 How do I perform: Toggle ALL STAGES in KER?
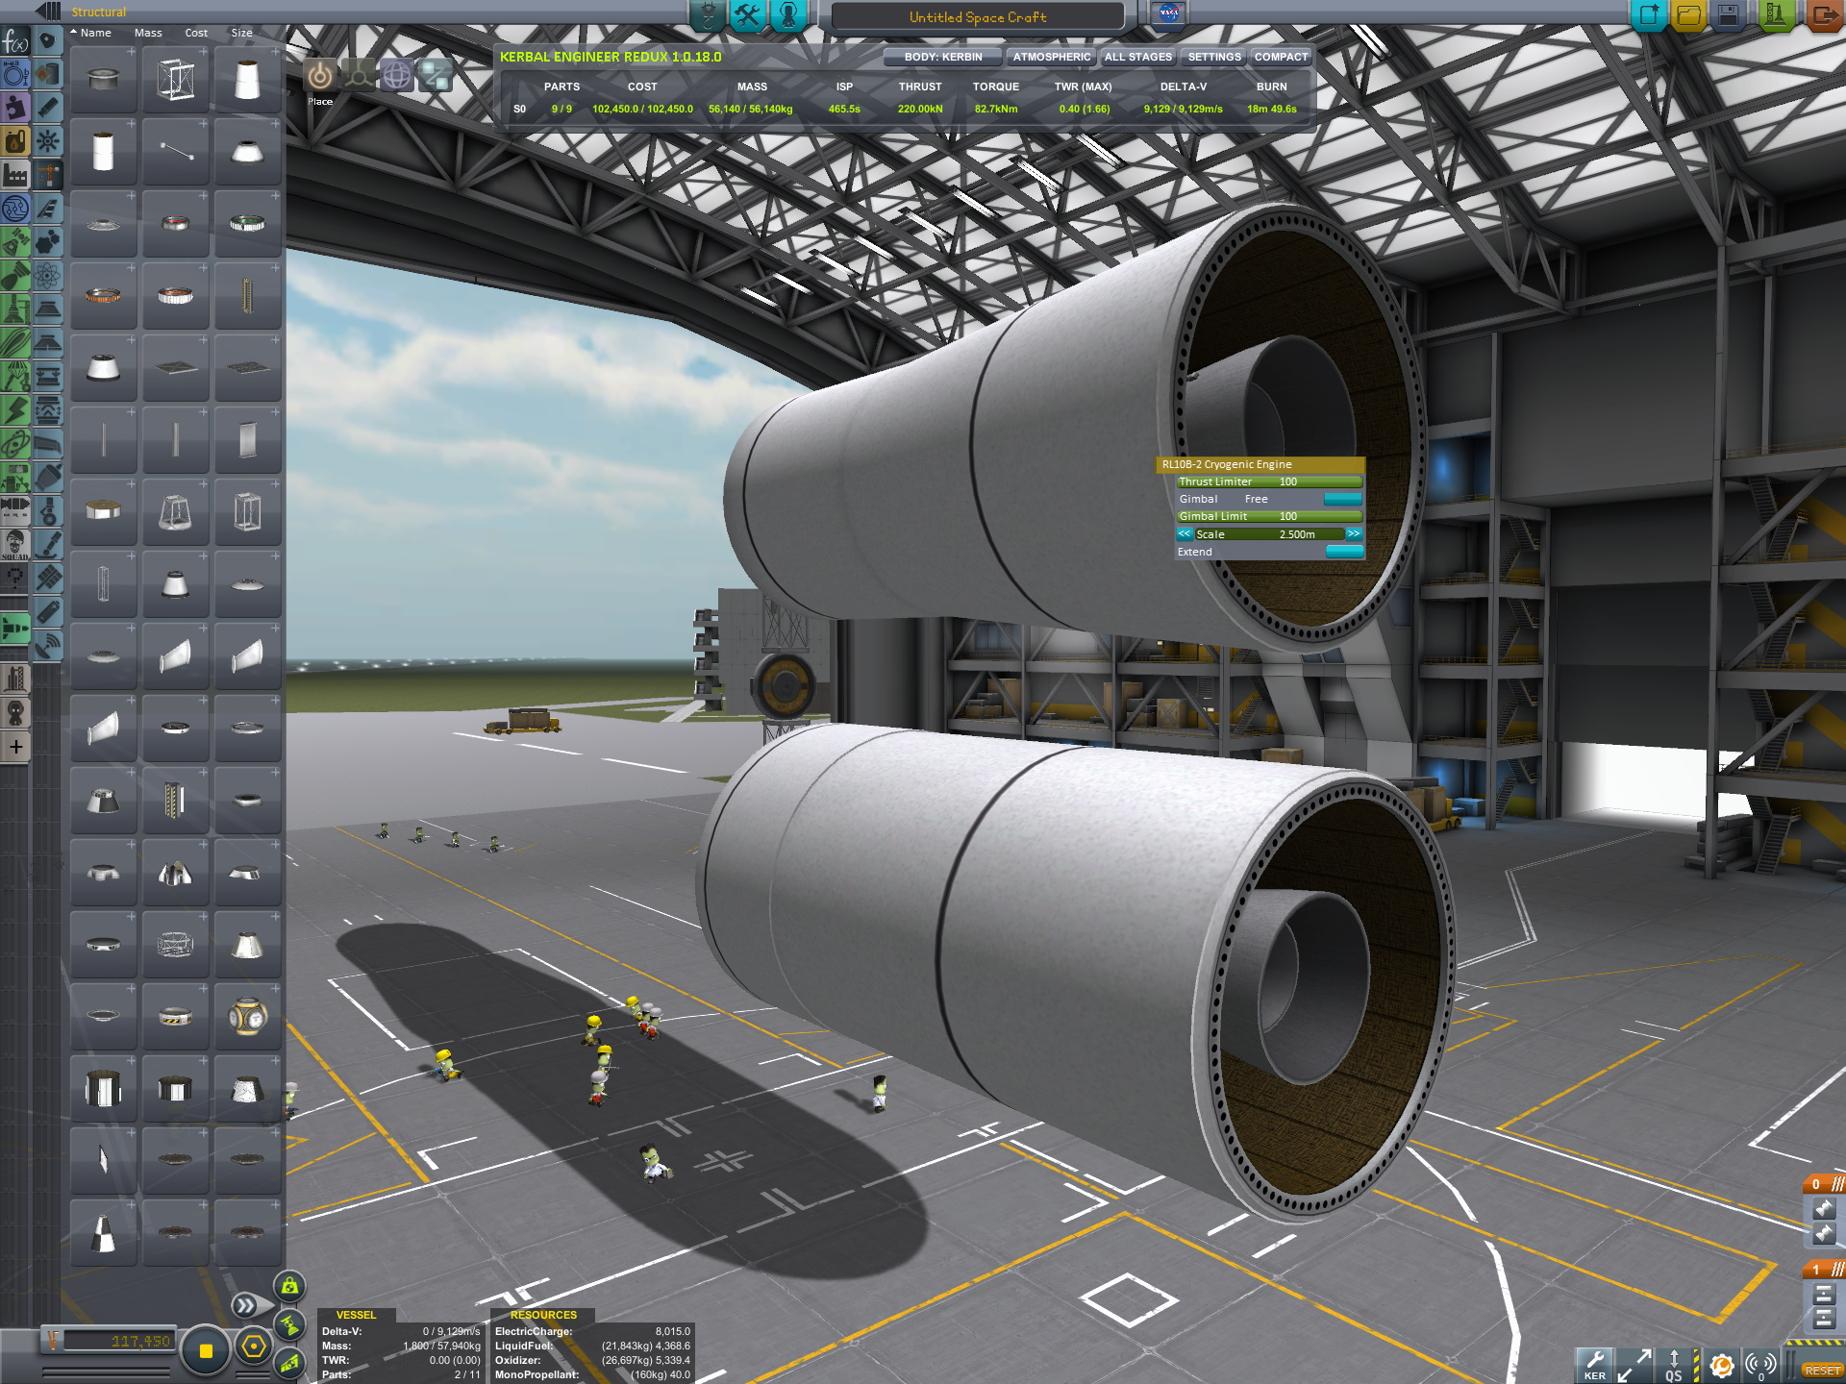pos(1138,57)
